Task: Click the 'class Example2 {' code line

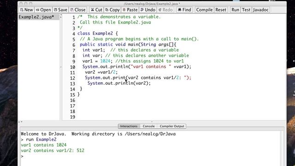Action: pos(98,34)
